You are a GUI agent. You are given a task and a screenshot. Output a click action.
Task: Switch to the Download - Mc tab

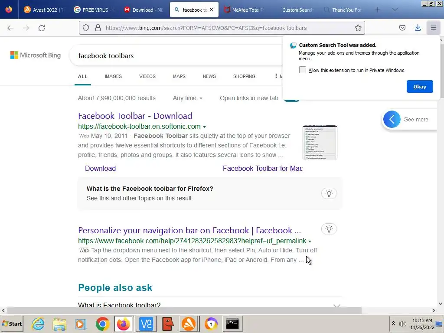pyautogui.click(x=144, y=10)
